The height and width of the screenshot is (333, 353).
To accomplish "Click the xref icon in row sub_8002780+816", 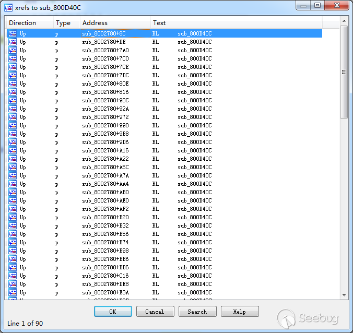I will (x=13, y=92).
